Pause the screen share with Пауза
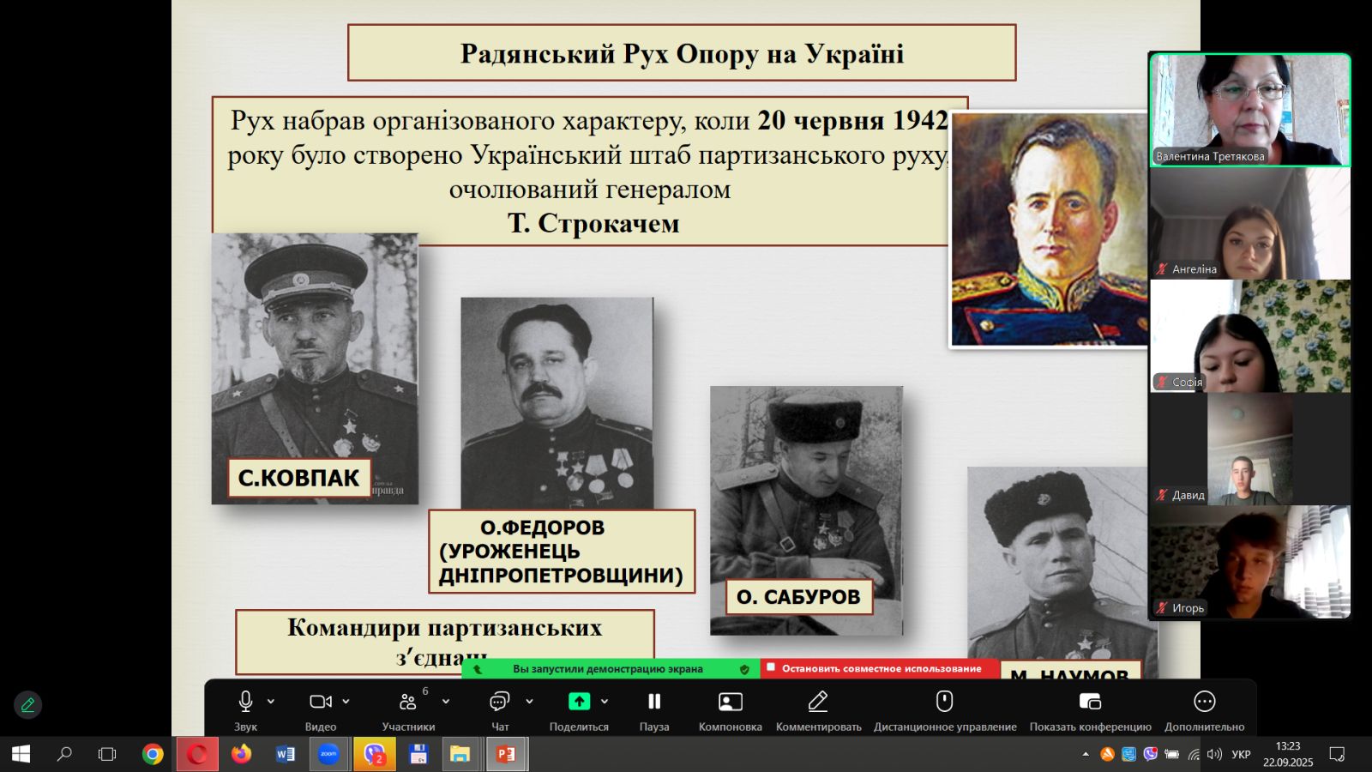The image size is (1372, 772). pyautogui.click(x=654, y=702)
